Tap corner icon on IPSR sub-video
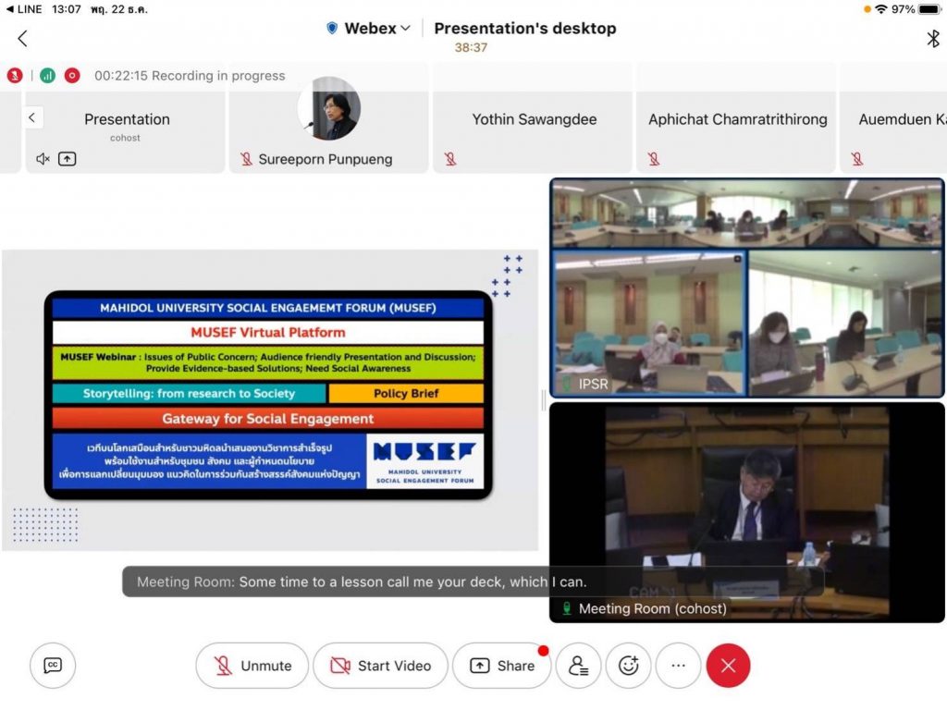 pos(737,259)
